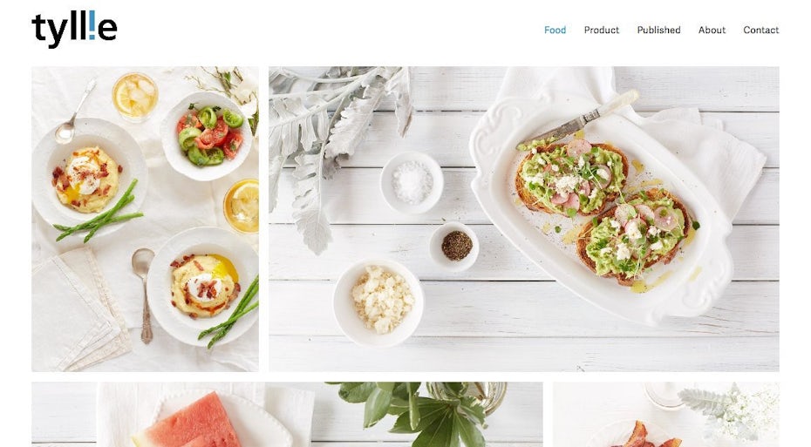Open the Food gallery page
The image size is (811, 447).
coord(555,30)
